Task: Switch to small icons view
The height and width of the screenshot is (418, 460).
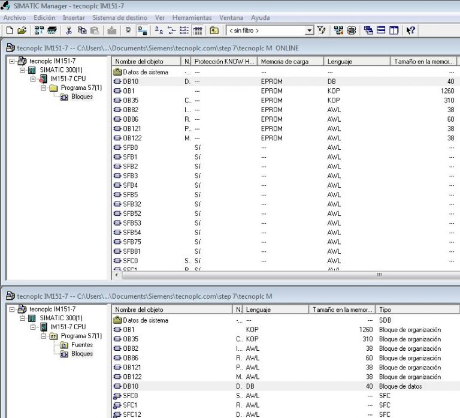Action: coord(172,30)
